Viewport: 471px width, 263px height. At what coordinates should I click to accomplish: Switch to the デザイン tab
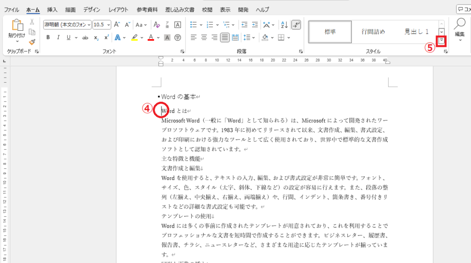click(x=92, y=10)
